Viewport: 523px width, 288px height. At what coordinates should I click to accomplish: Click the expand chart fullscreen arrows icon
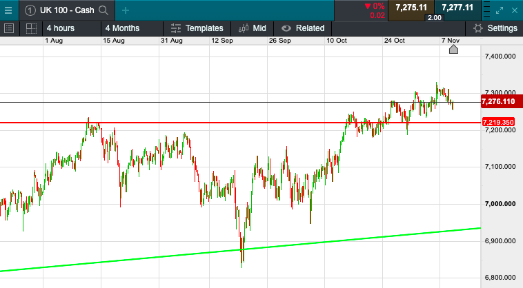pos(500,10)
